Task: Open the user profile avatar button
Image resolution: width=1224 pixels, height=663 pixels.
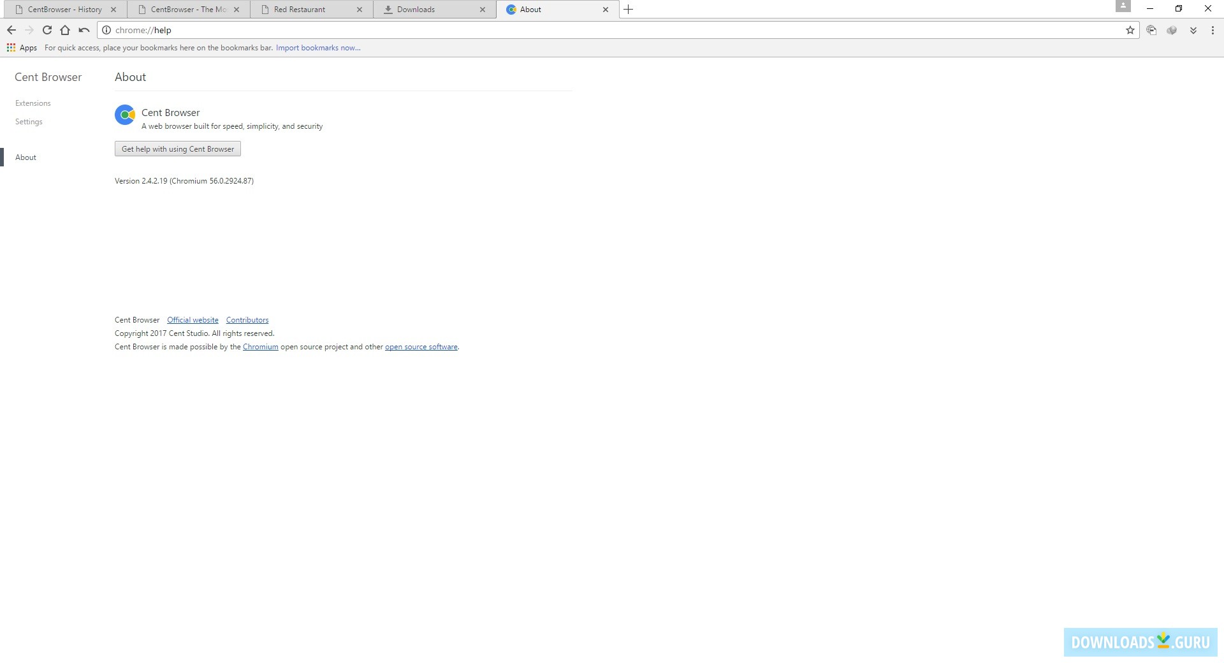Action: [1123, 6]
